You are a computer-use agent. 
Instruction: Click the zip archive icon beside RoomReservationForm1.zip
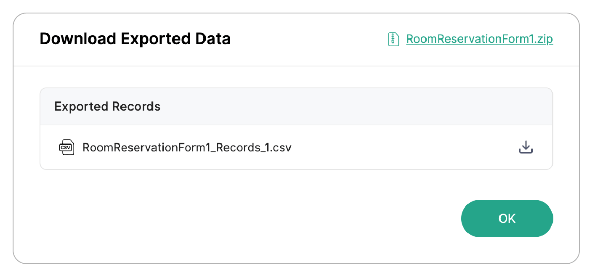pos(393,39)
